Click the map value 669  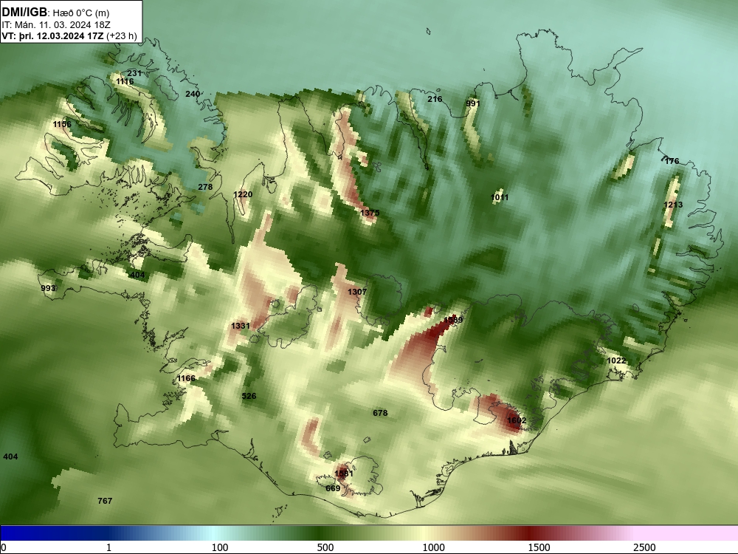tap(334, 488)
